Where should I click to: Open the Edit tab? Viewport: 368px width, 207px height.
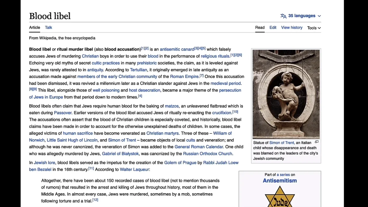coord(273,28)
